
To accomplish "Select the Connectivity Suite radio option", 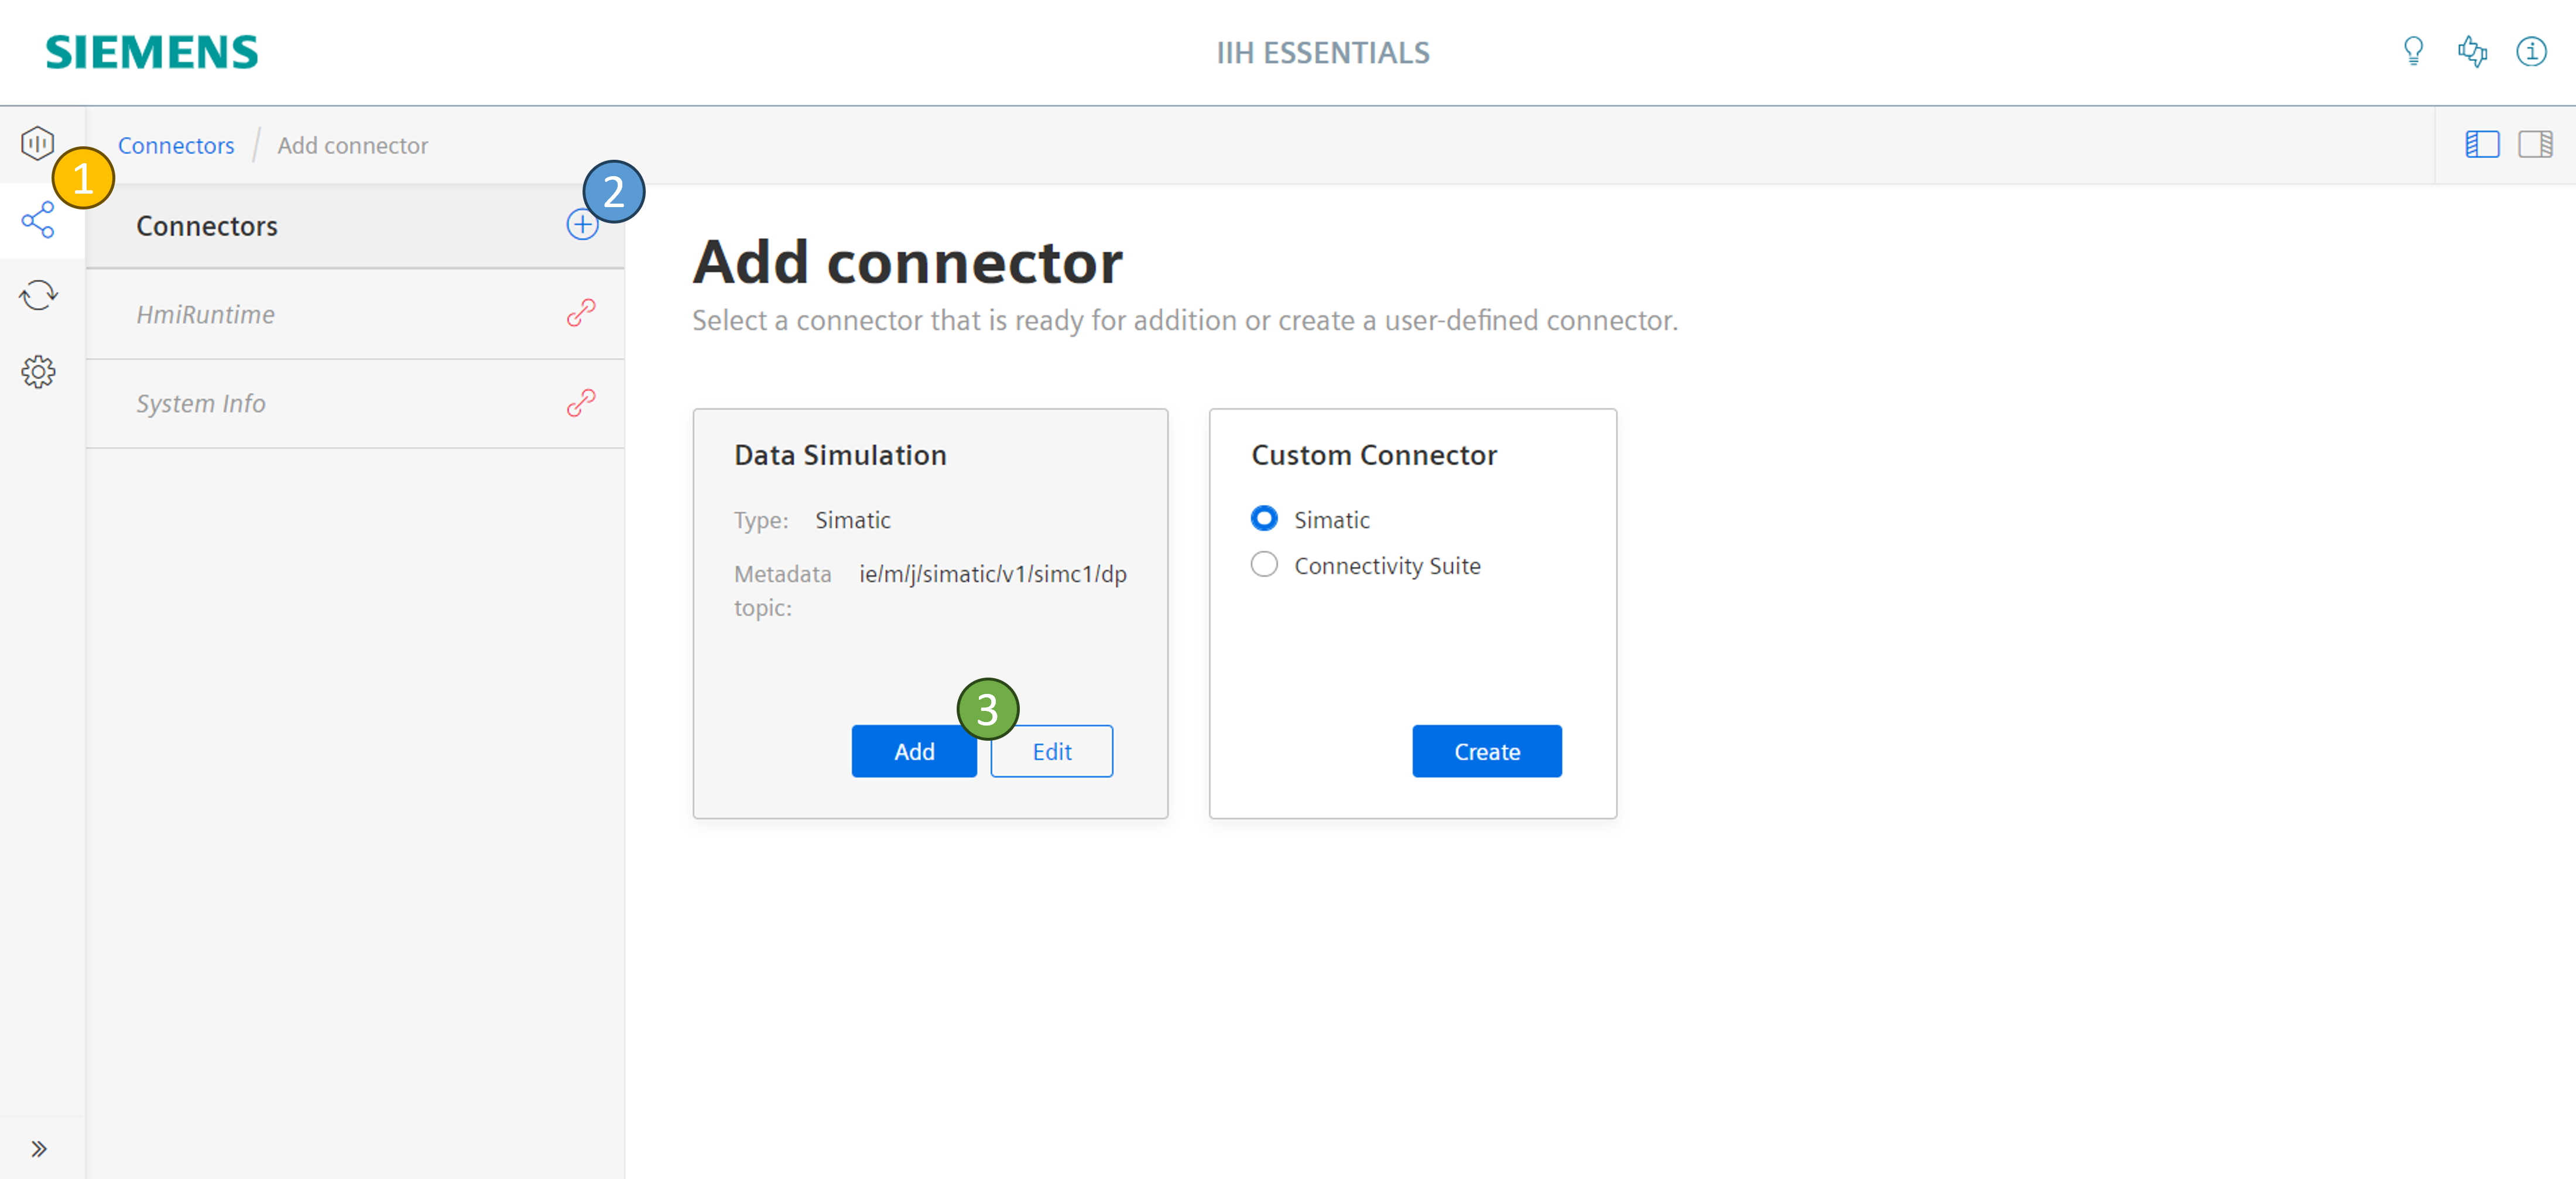I will pos(1264,565).
